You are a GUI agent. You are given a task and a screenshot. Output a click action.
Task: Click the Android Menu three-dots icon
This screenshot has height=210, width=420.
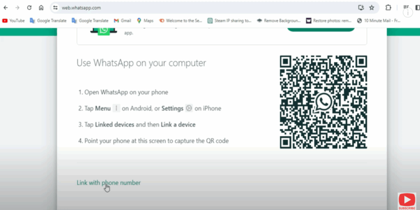(116, 108)
